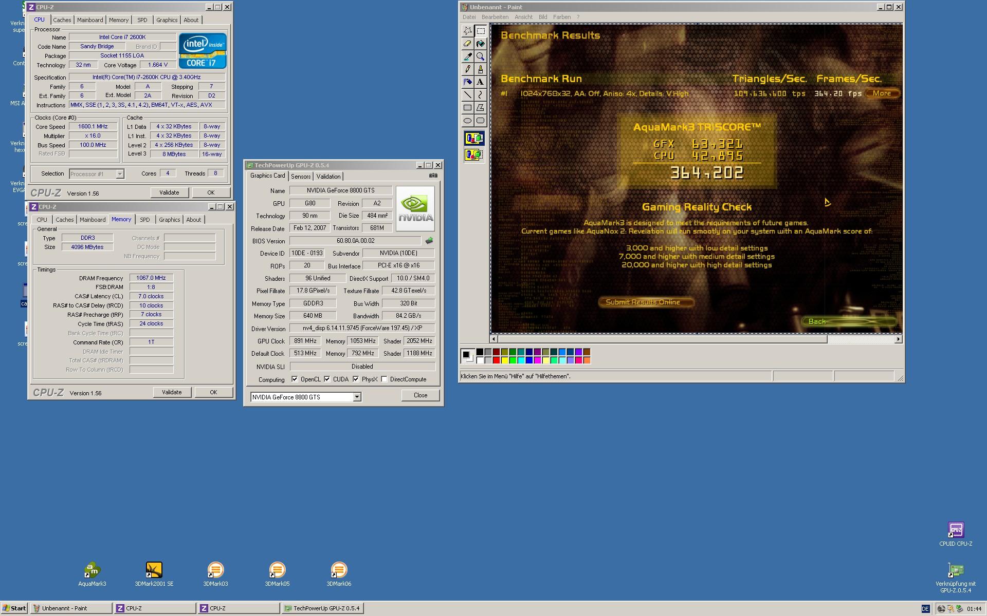This screenshot has width=987, height=616.
Task: Click OK in the top CPU-Z window
Action: coord(211,192)
